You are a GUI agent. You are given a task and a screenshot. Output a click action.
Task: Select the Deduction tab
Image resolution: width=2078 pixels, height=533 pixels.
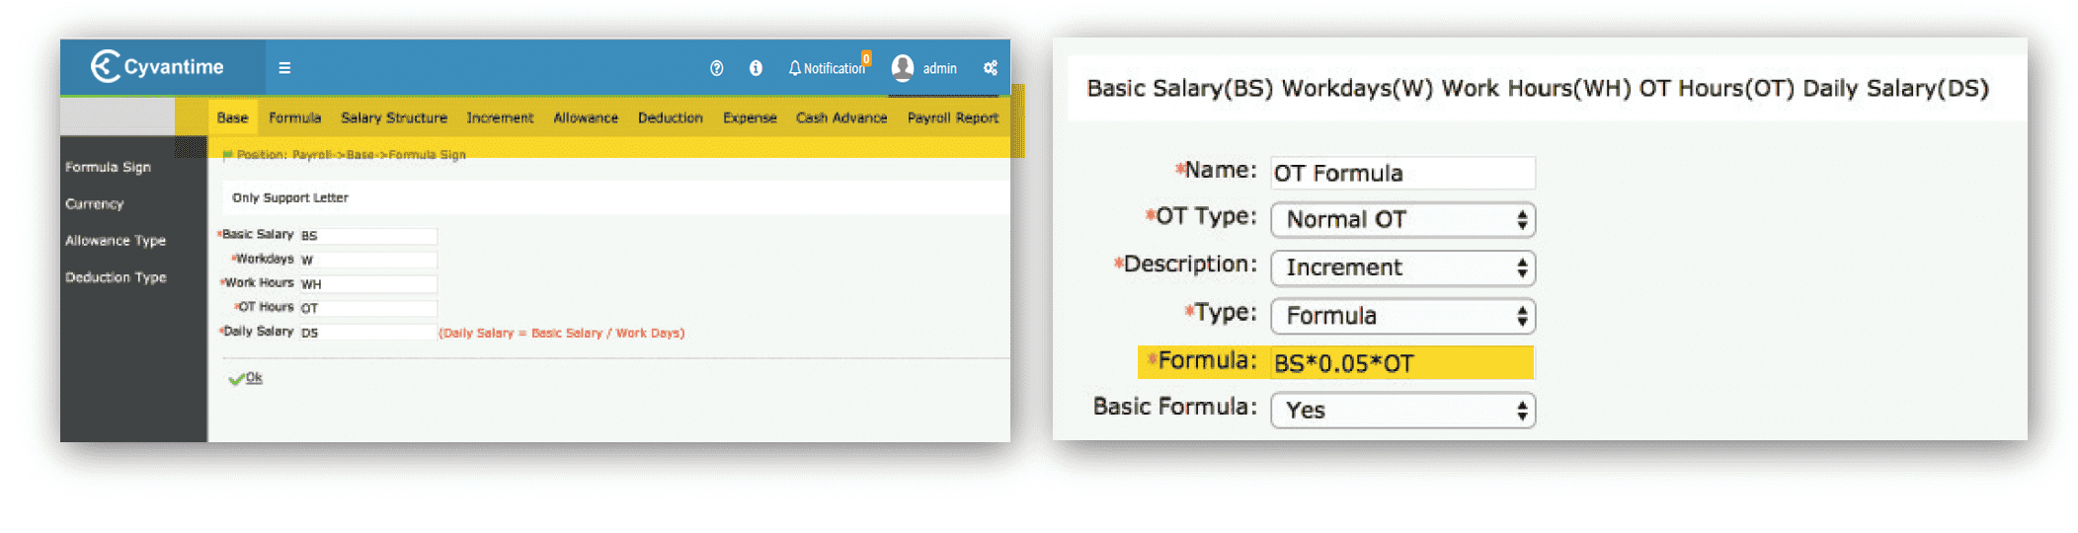pos(670,117)
